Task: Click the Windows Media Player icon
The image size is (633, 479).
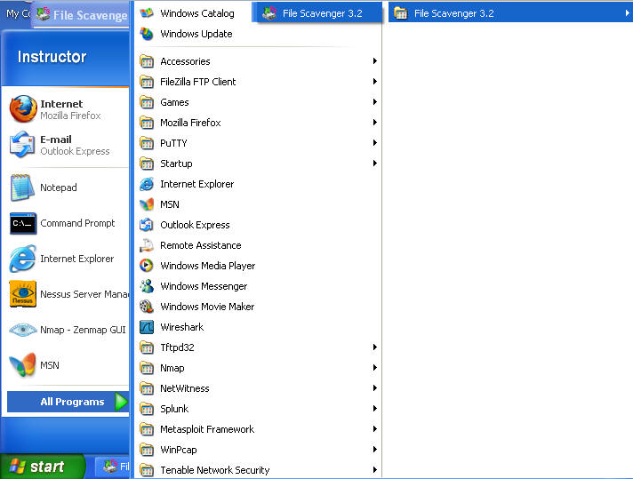Action: pos(147,266)
